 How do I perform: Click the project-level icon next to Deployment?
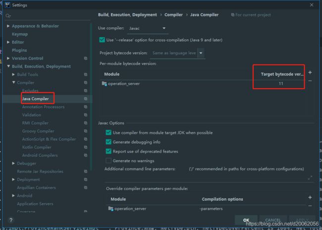[x=86, y=179]
